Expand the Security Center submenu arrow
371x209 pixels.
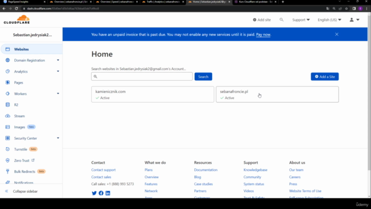tap(58, 138)
